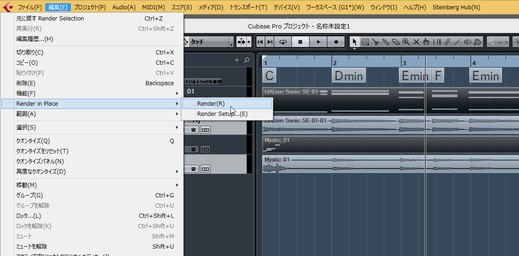
Task: Toggle the Auto-Scroll button
Action: [242, 42]
